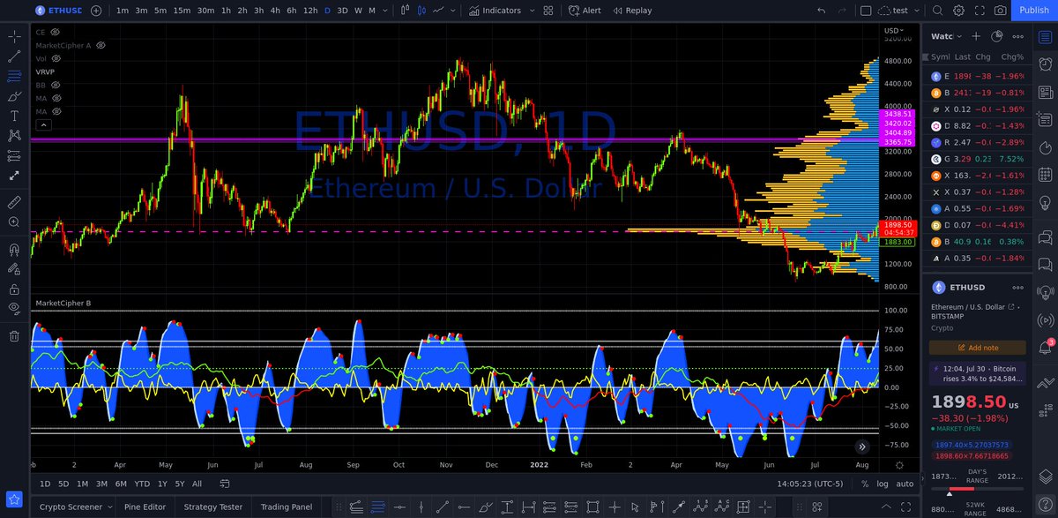Lock all drawing tools
The image size is (1058, 518).
pos(14,289)
